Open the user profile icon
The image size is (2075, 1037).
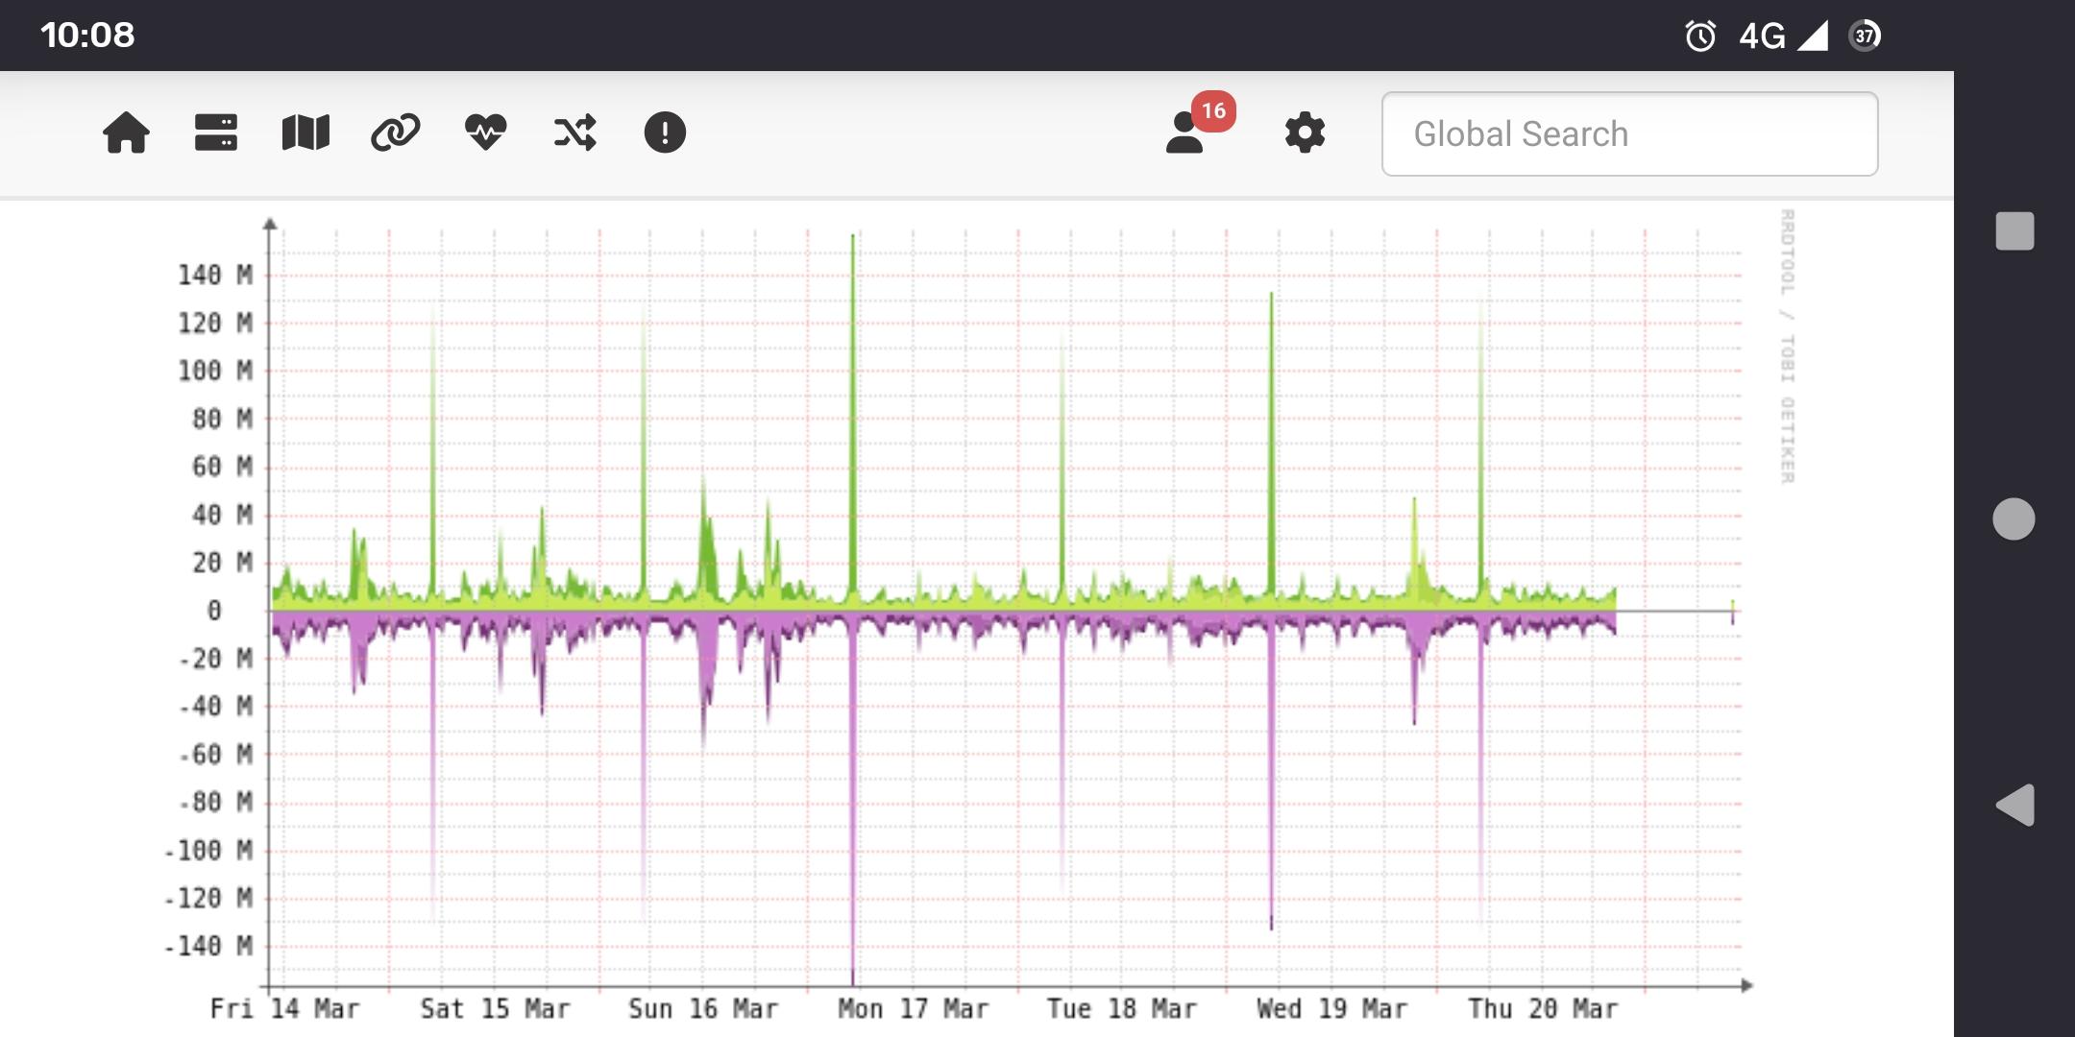click(1184, 134)
